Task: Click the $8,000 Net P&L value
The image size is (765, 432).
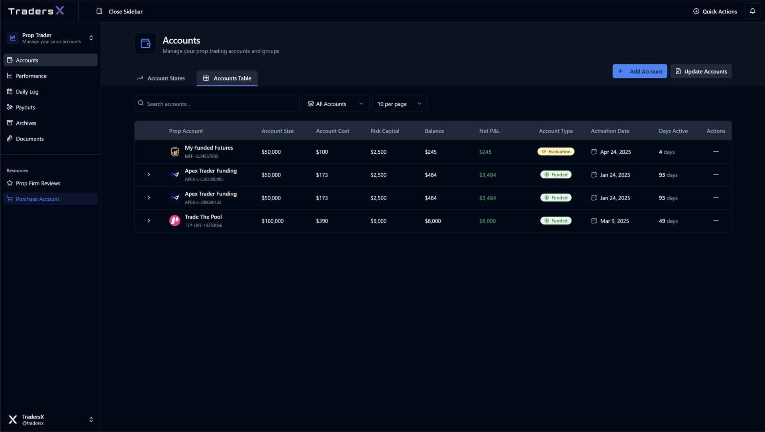Action: [x=487, y=221]
